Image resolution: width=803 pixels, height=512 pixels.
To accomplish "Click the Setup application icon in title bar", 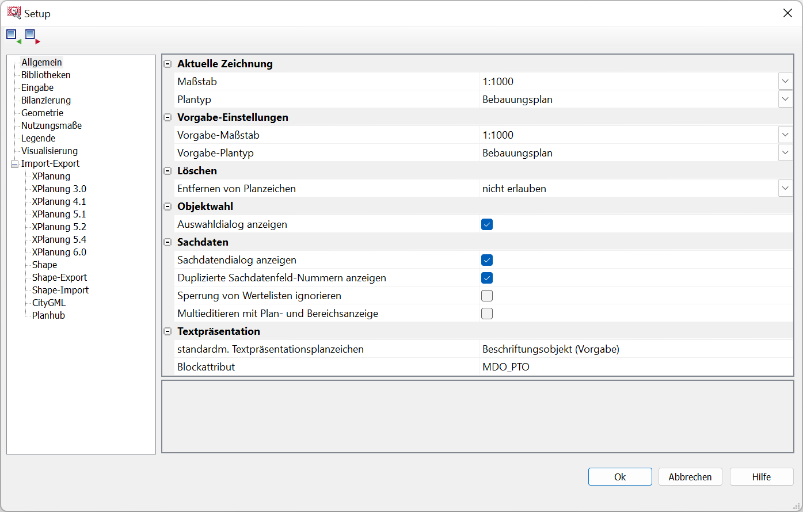I will pyautogui.click(x=14, y=13).
